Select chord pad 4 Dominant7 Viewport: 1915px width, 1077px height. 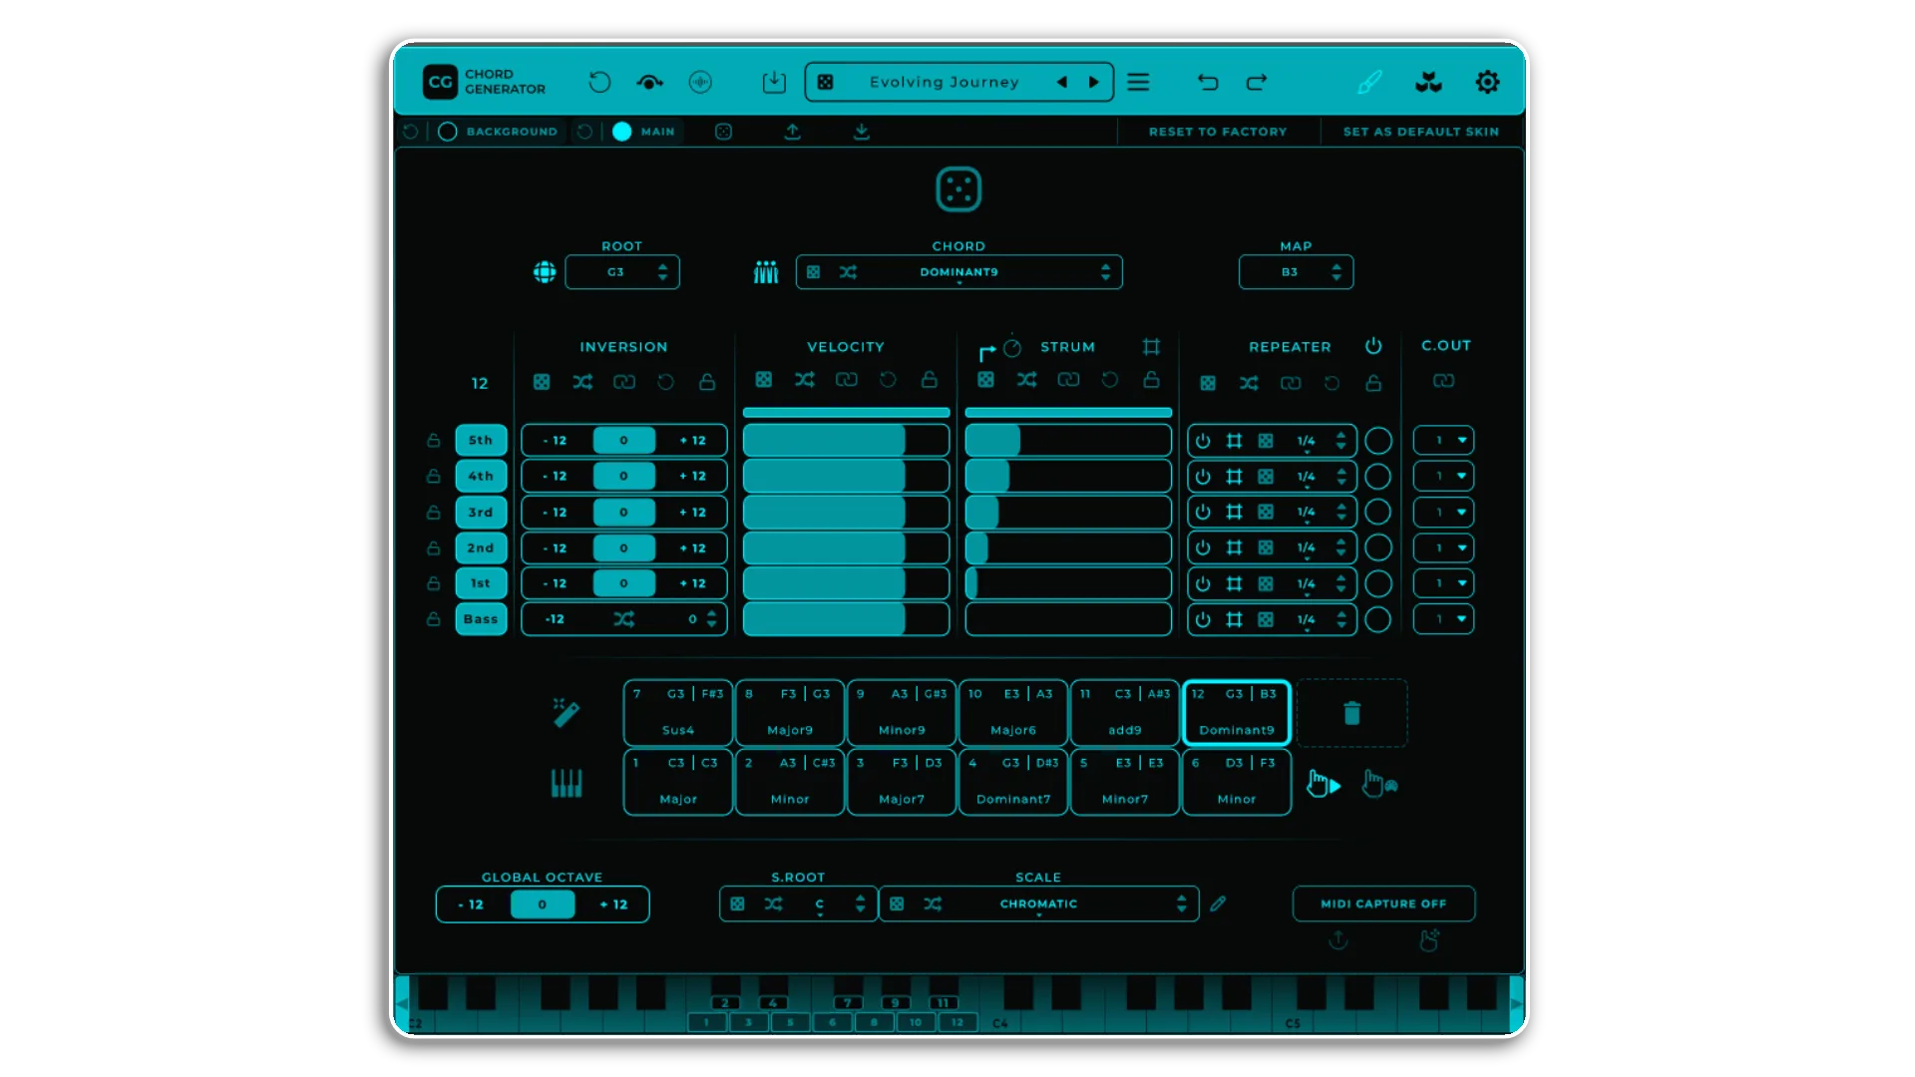coord(1013,782)
